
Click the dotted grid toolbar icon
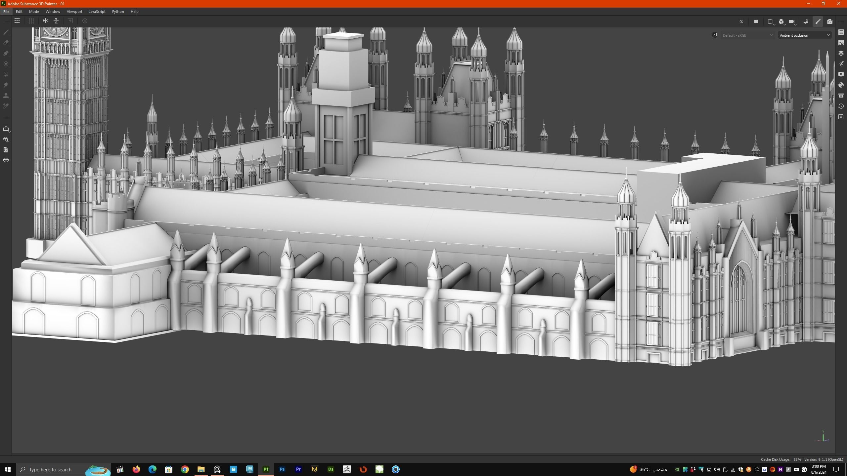pyautogui.click(x=31, y=21)
